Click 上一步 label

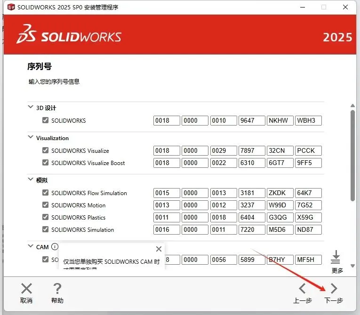303,300
